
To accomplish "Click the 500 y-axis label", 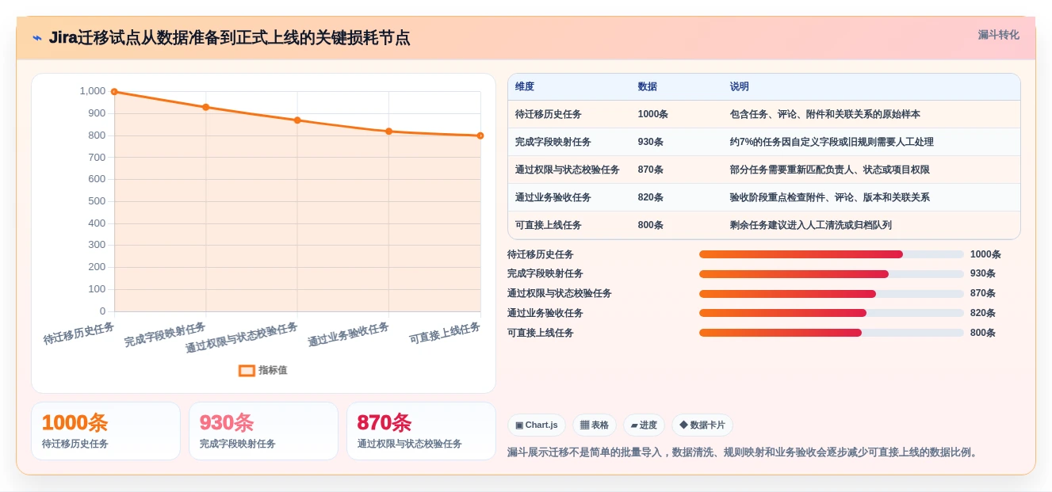I will point(97,201).
